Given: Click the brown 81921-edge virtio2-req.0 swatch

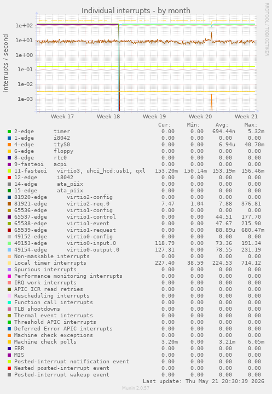Looking at the screenshot, I should 9,204.
